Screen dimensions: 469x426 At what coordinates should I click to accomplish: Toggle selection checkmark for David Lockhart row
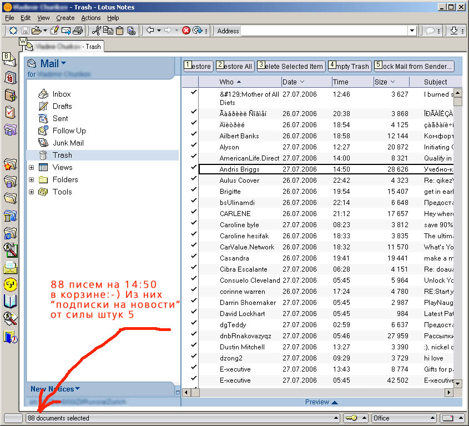click(194, 312)
